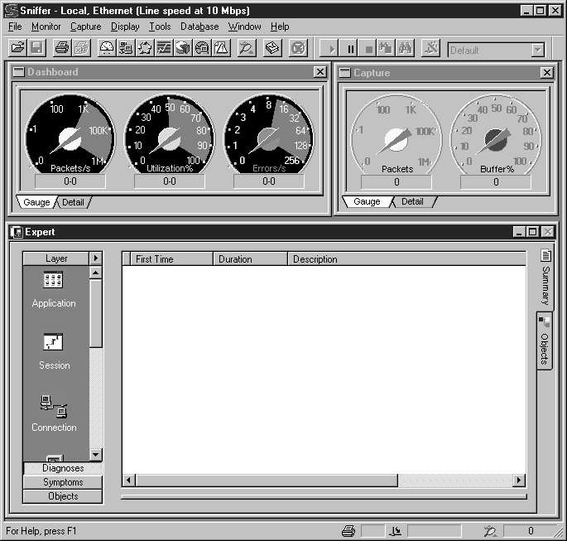This screenshot has height=541, width=567.
Task: Open the History Samples chart toolbar icon
Action: pyautogui.click(x=164, y=48)
